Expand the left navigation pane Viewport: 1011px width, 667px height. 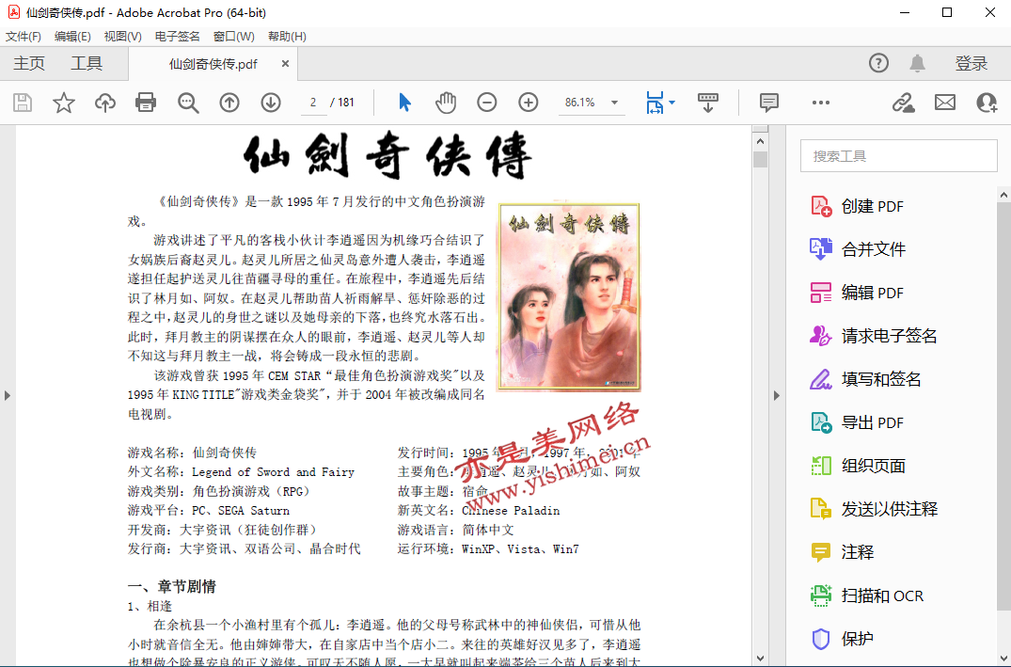tap(8, 395)
